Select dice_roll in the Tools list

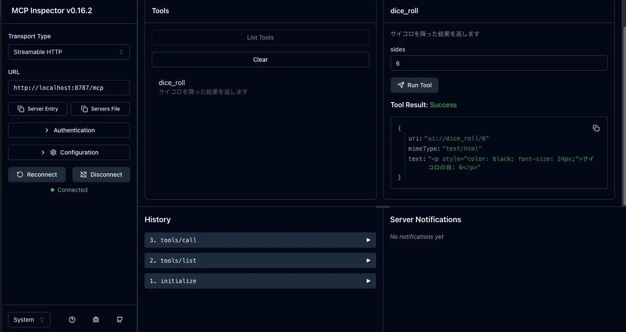coord(261,87)
